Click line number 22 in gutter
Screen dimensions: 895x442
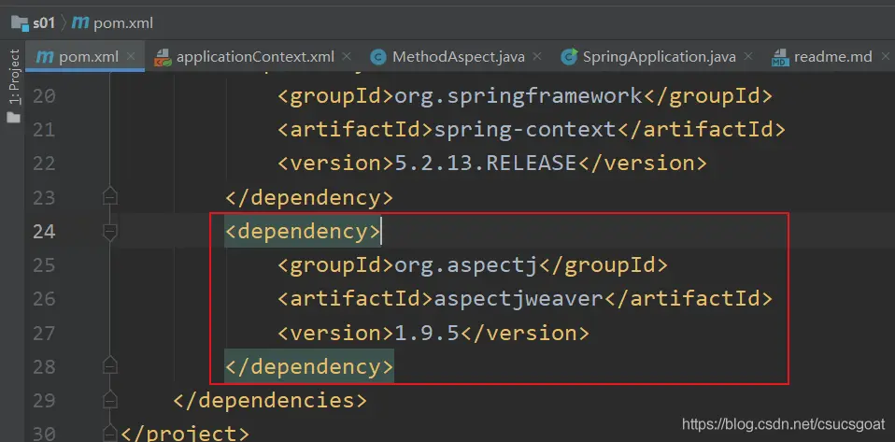point(44,164)
